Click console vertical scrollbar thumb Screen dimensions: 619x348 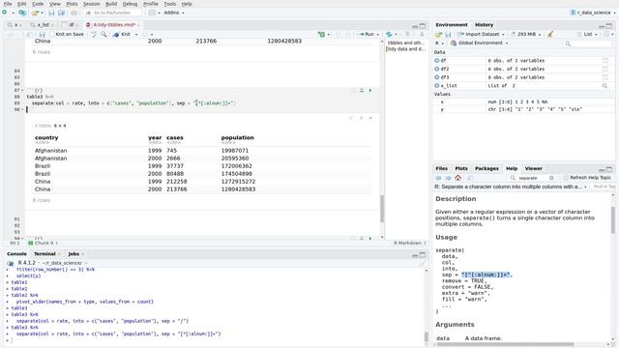pos(426,336)
